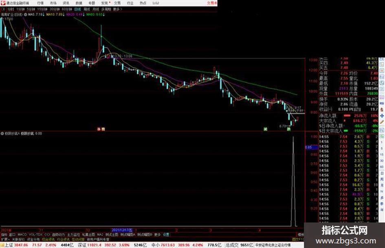The width and height of the screenshot is (385, 248).
Task: Click the round icon next to stock name
Action: tap(25, 15)
